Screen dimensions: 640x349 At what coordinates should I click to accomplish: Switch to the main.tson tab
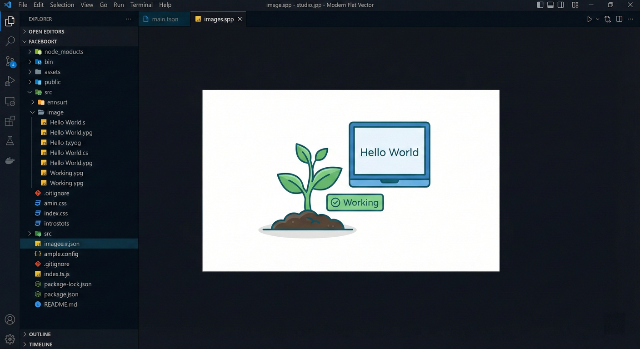(165, 19)
